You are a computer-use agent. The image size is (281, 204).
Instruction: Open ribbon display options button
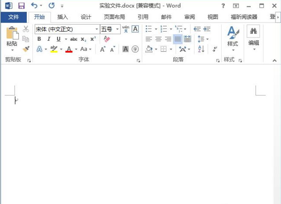tap(236, 6)
